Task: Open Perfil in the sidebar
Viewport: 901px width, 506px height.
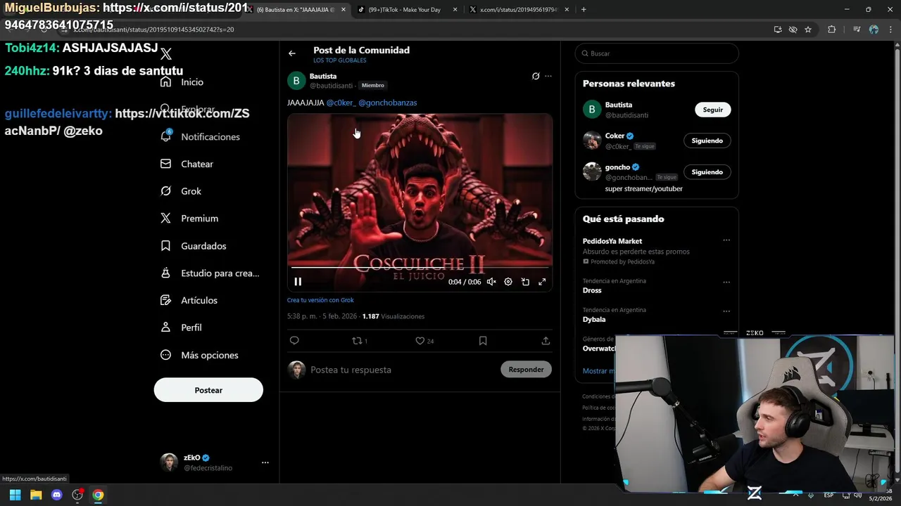Action: (x=181, y=327)
